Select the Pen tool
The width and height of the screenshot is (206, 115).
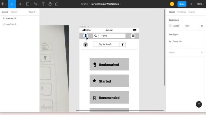pyautogui.click(x=35, y=4)
